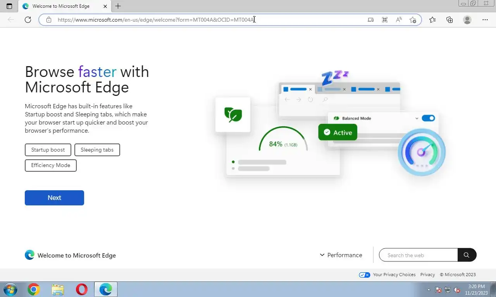The image size is (496, 297).
Task: Click the network tray icon
Action: point(448,290)
